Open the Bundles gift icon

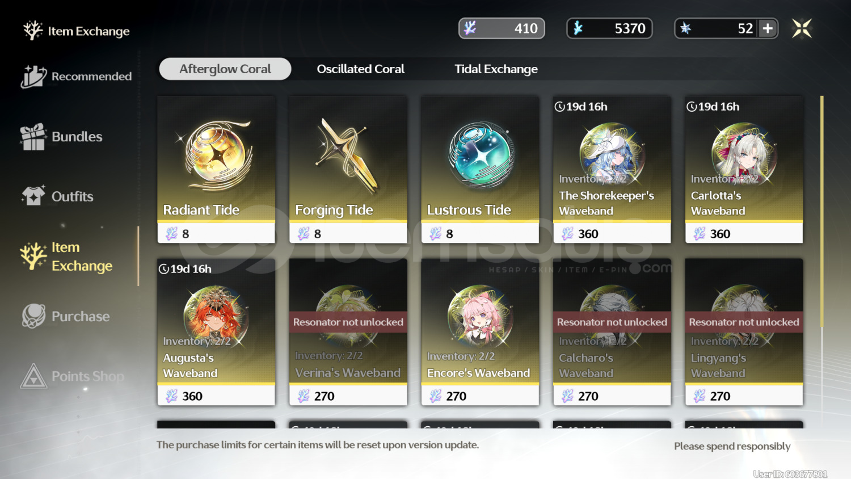33,137
